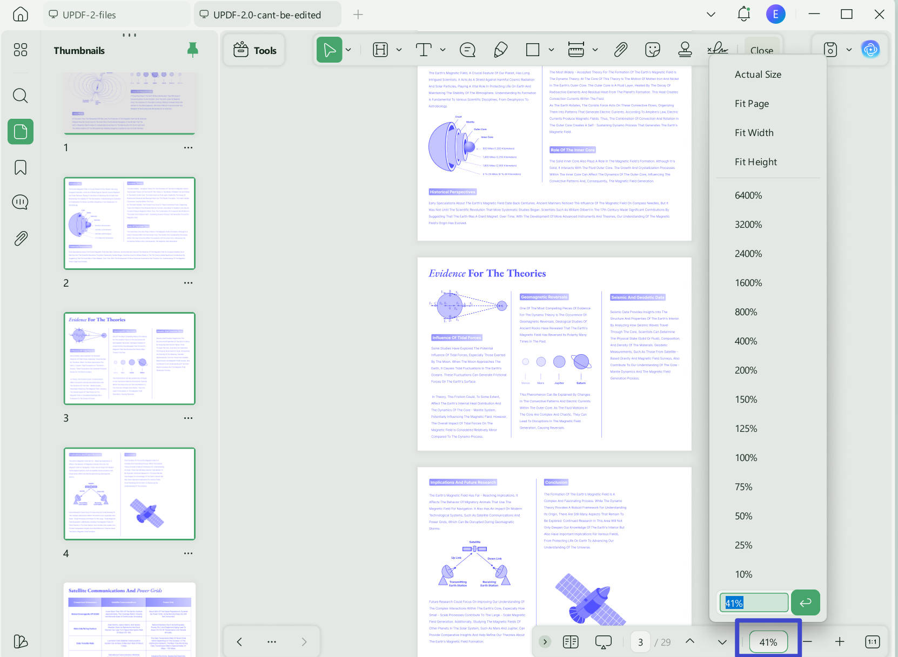Open the Comments panel in sidebar
The width and height of the screenshot is (898, 657).
tap(21, 202)
